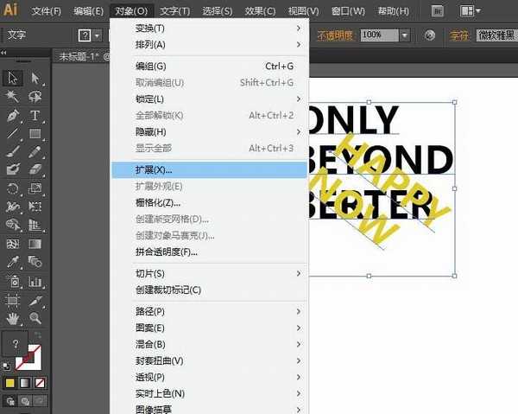Open the opacity 100% dropdown

click(x=405, y=35)
